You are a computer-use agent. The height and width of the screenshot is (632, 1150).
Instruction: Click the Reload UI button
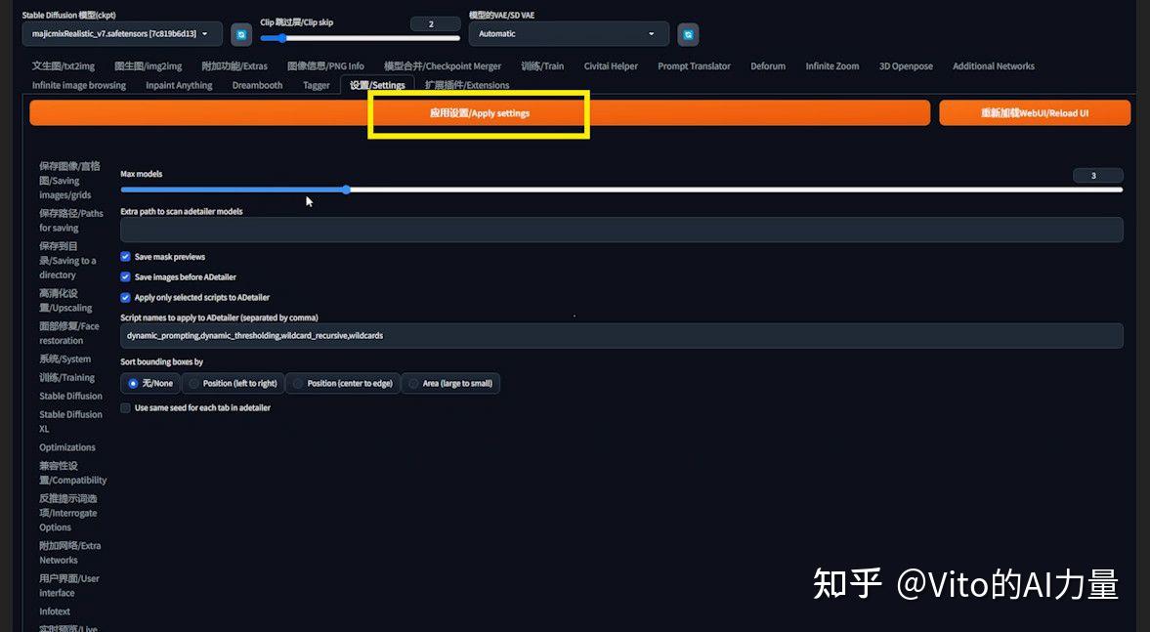point(1034,112)
